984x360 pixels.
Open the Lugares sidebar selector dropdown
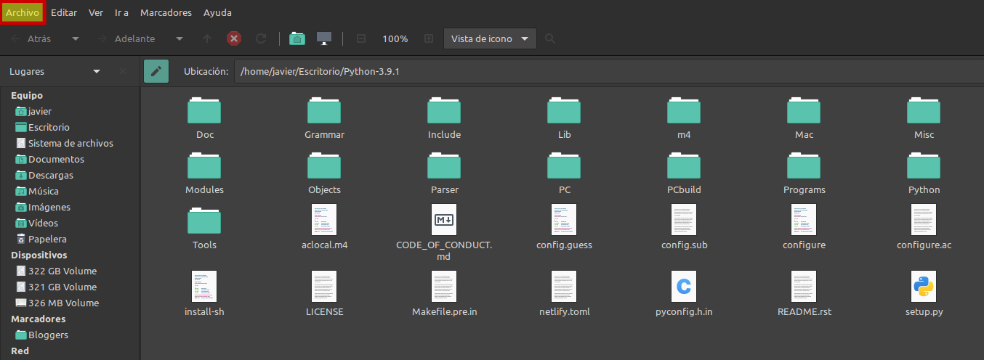coord(55,71)
